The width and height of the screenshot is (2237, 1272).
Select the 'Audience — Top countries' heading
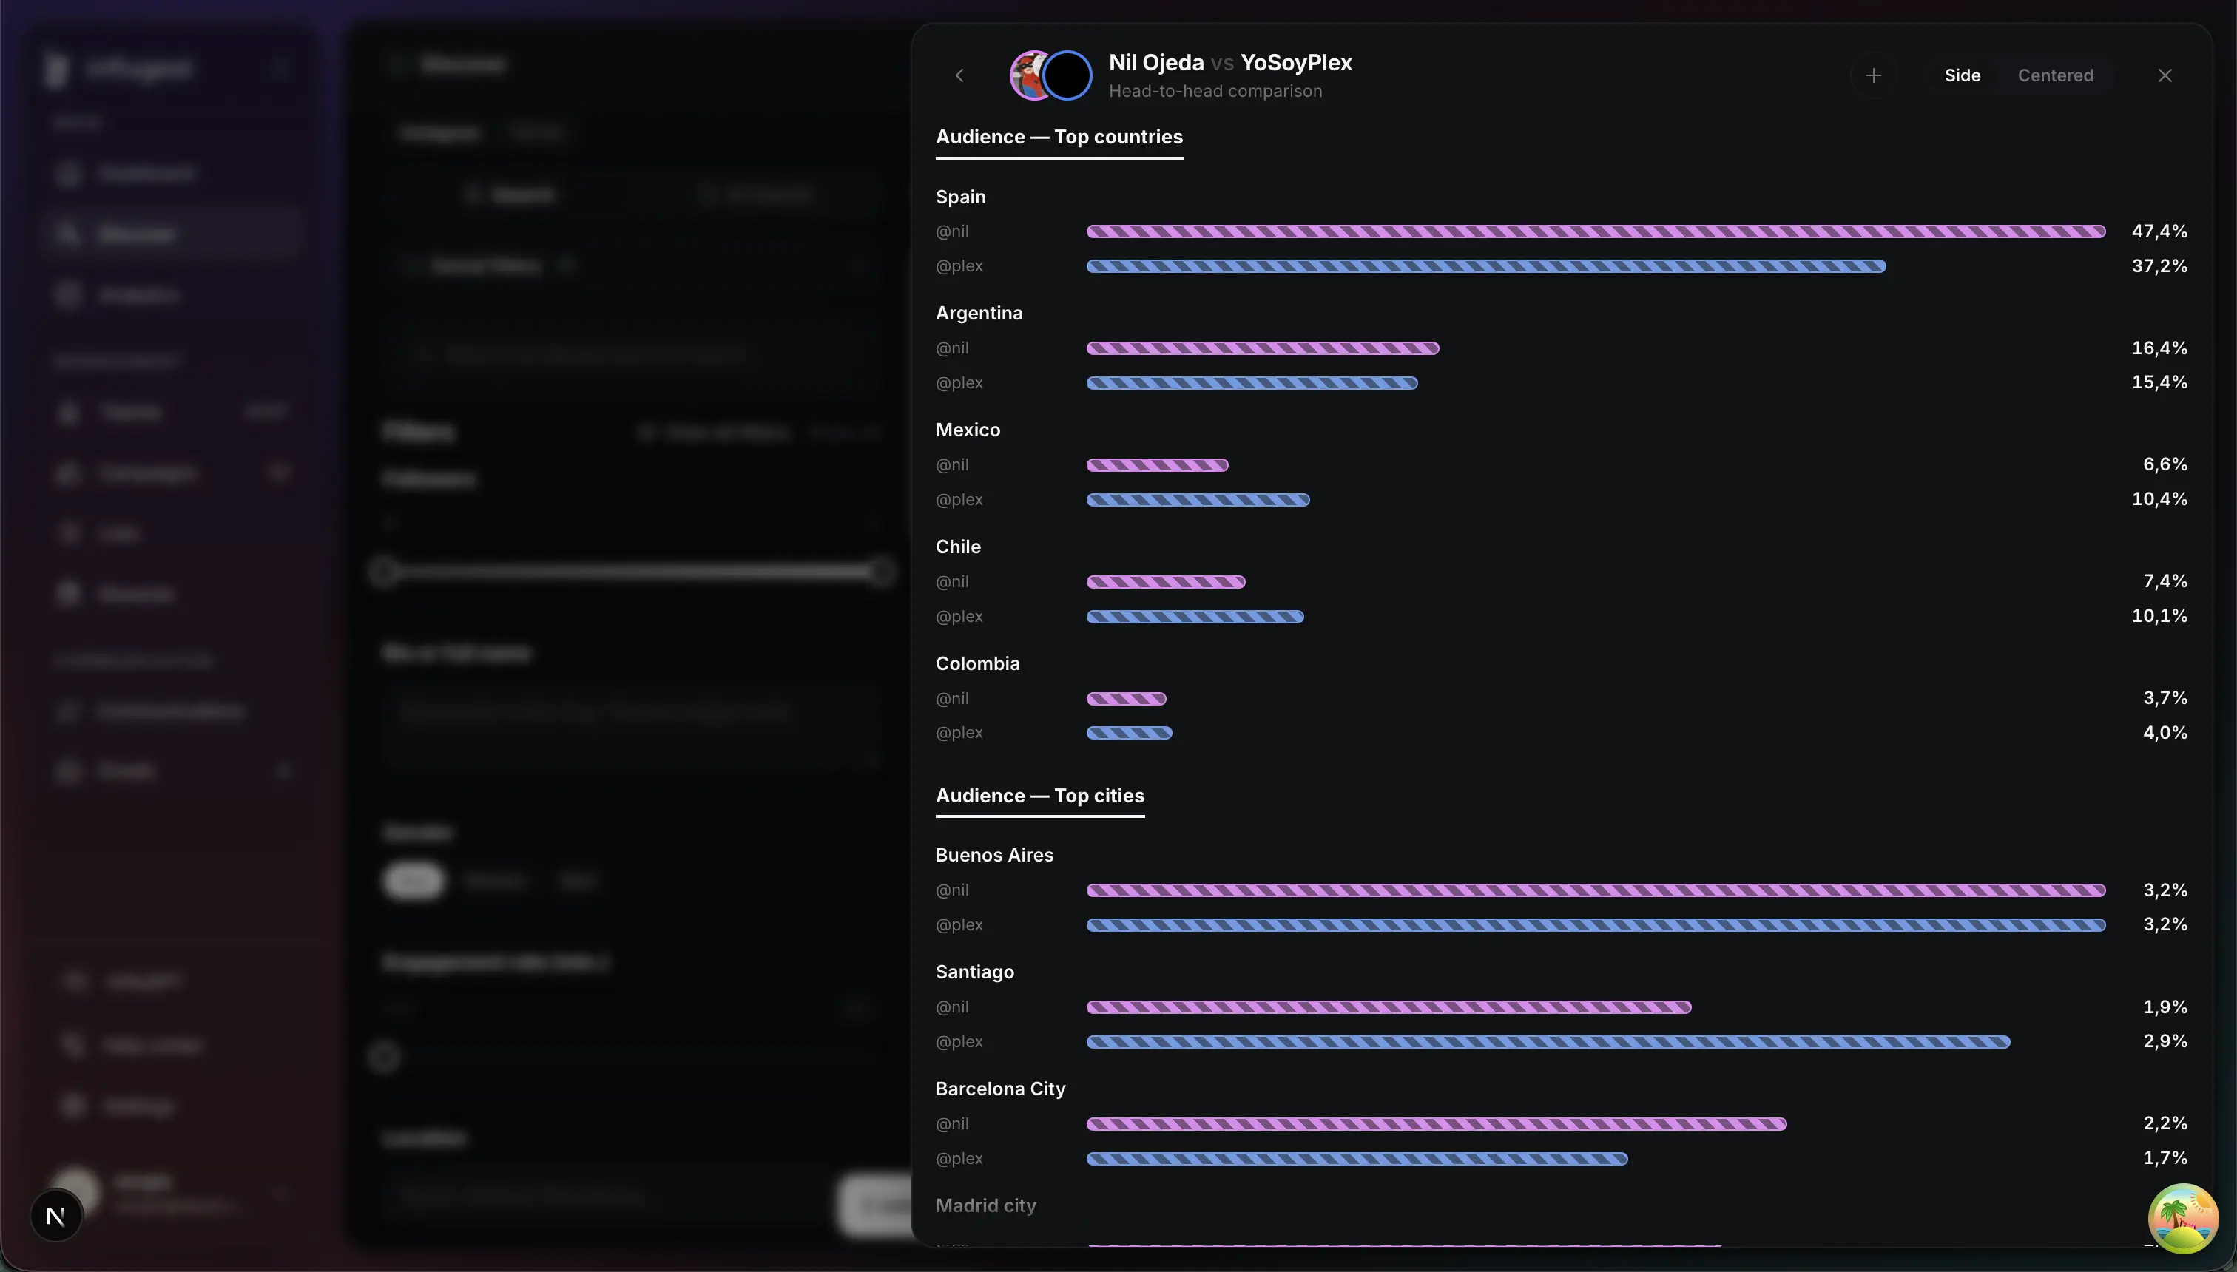point(1059,137)
